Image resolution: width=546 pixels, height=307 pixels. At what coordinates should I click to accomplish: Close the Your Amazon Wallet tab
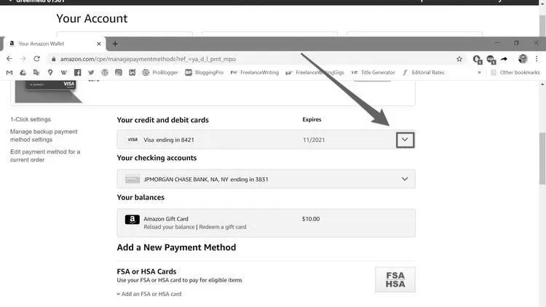coord(99,44)
